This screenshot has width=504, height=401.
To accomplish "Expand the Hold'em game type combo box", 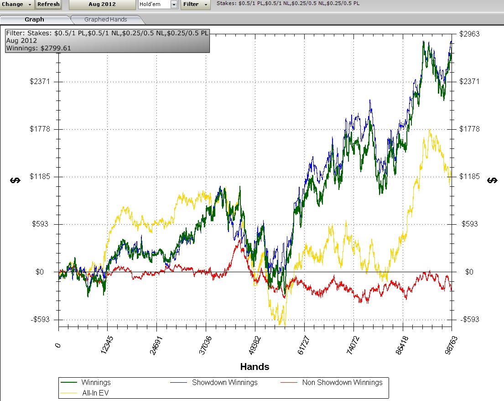I will [174, 4].
